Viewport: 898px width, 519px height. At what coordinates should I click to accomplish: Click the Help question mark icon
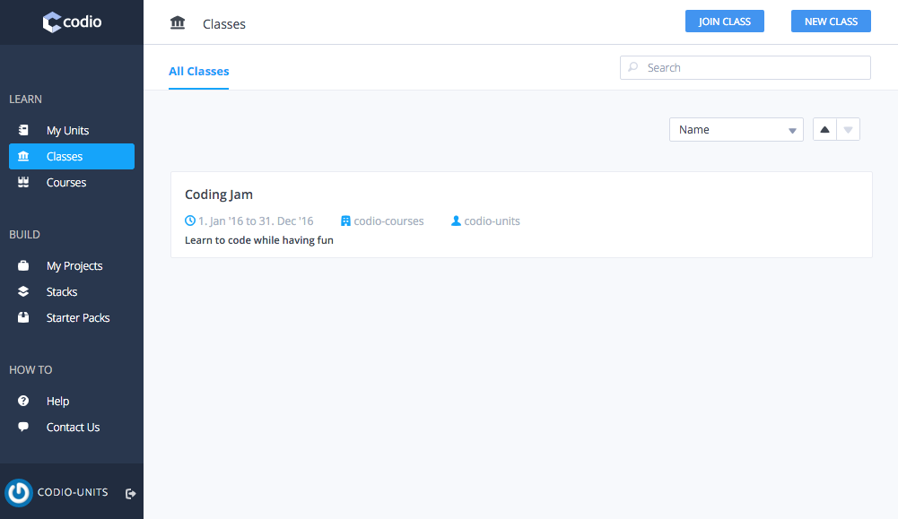[22, 401]
